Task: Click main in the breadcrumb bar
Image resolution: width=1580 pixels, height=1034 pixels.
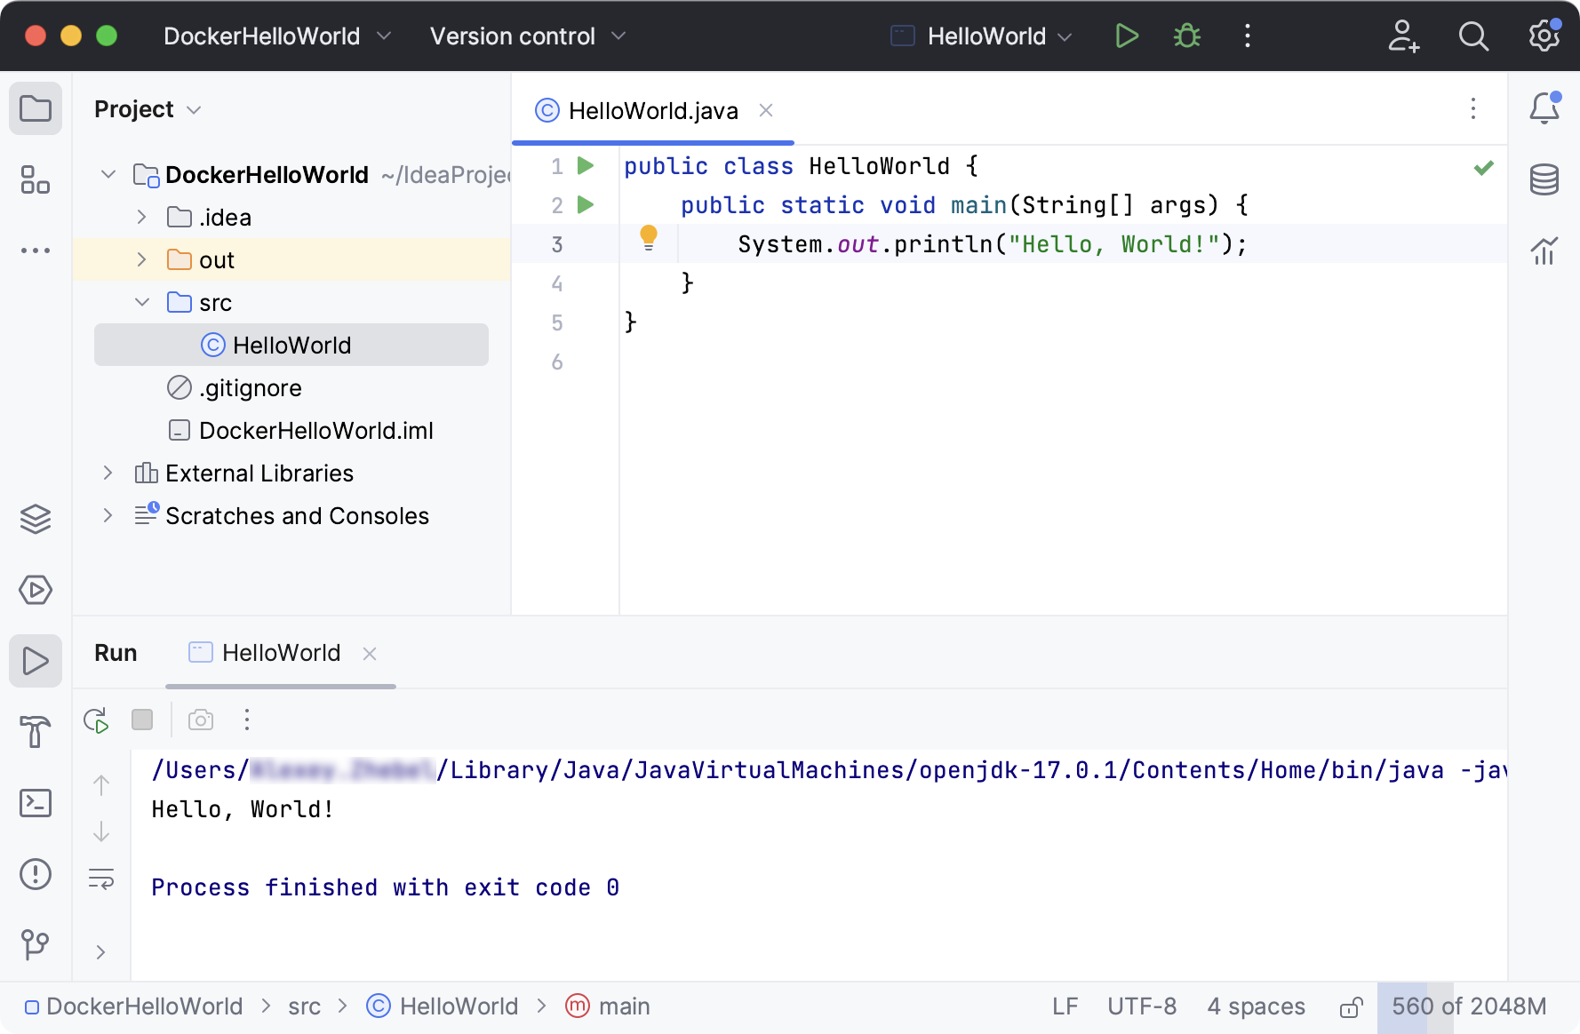Action: [623, 1006]
